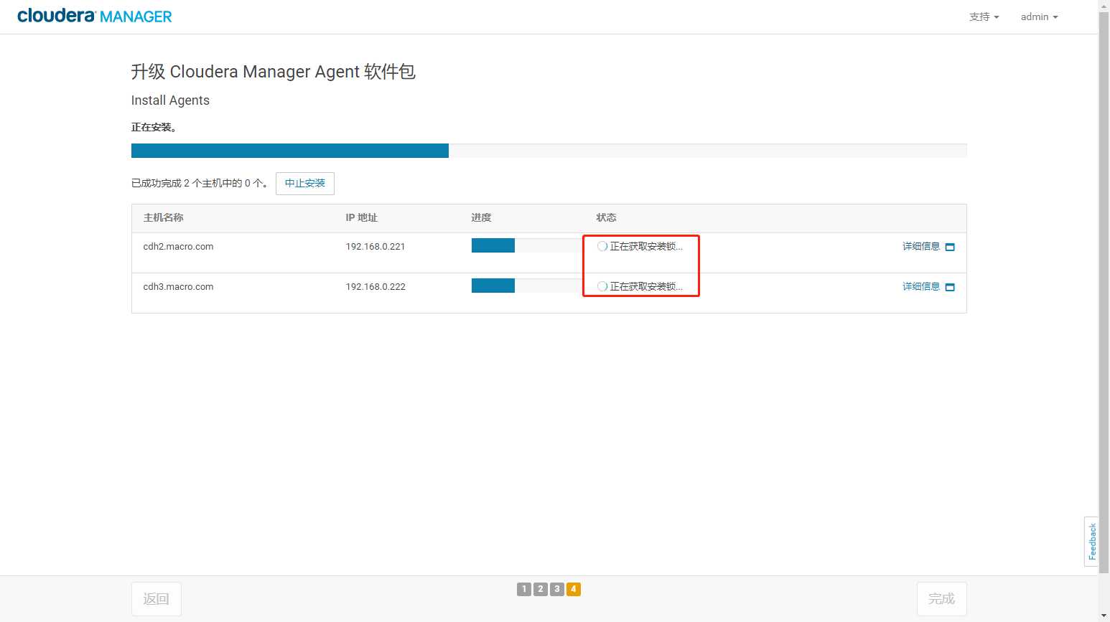This screenshot has width=1110, height=622.
Task: Click scrollbar down arrow
Action: (x=1104, y=616)
